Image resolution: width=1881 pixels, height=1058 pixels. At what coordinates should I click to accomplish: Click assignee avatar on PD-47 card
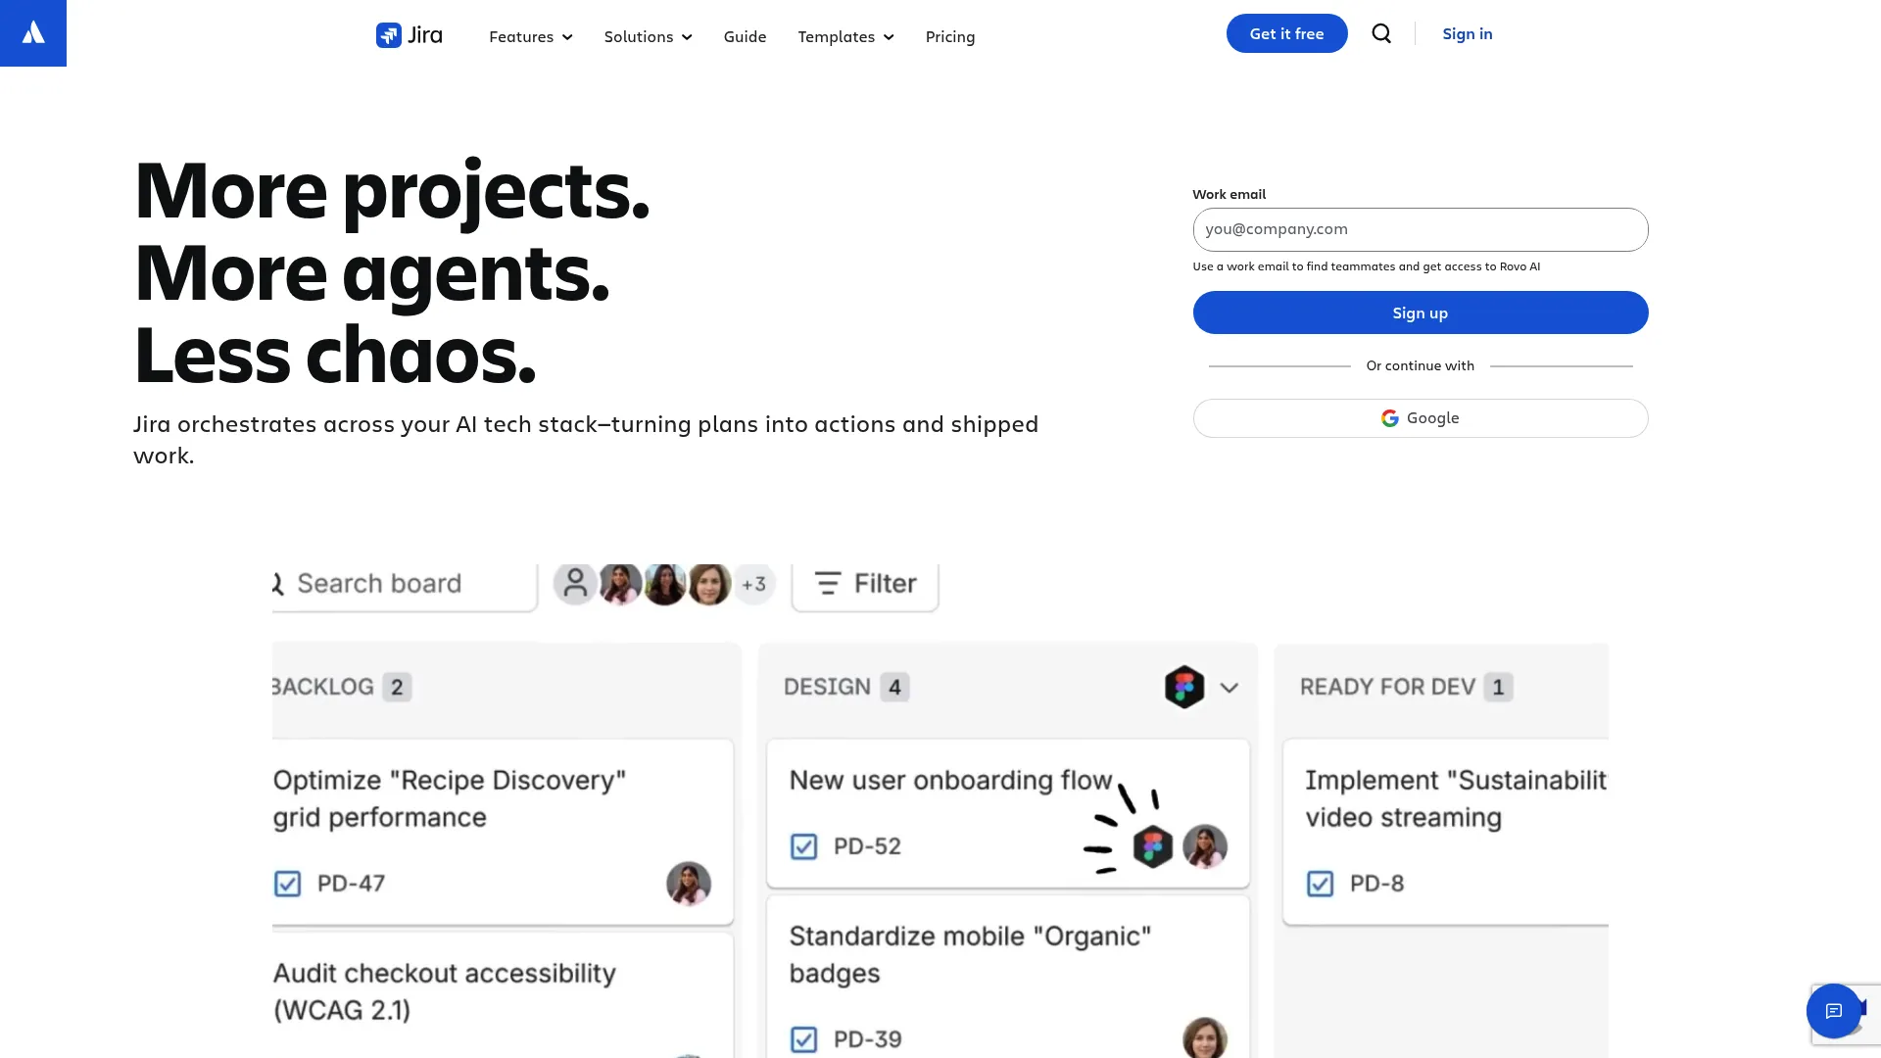click(689, 884)
